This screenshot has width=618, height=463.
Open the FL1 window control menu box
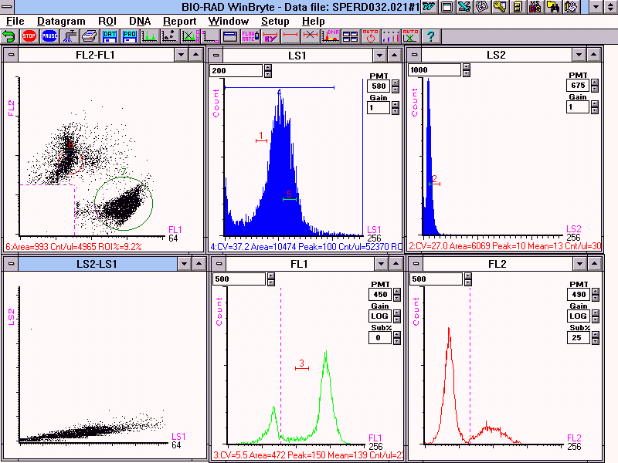coord(219,264)
